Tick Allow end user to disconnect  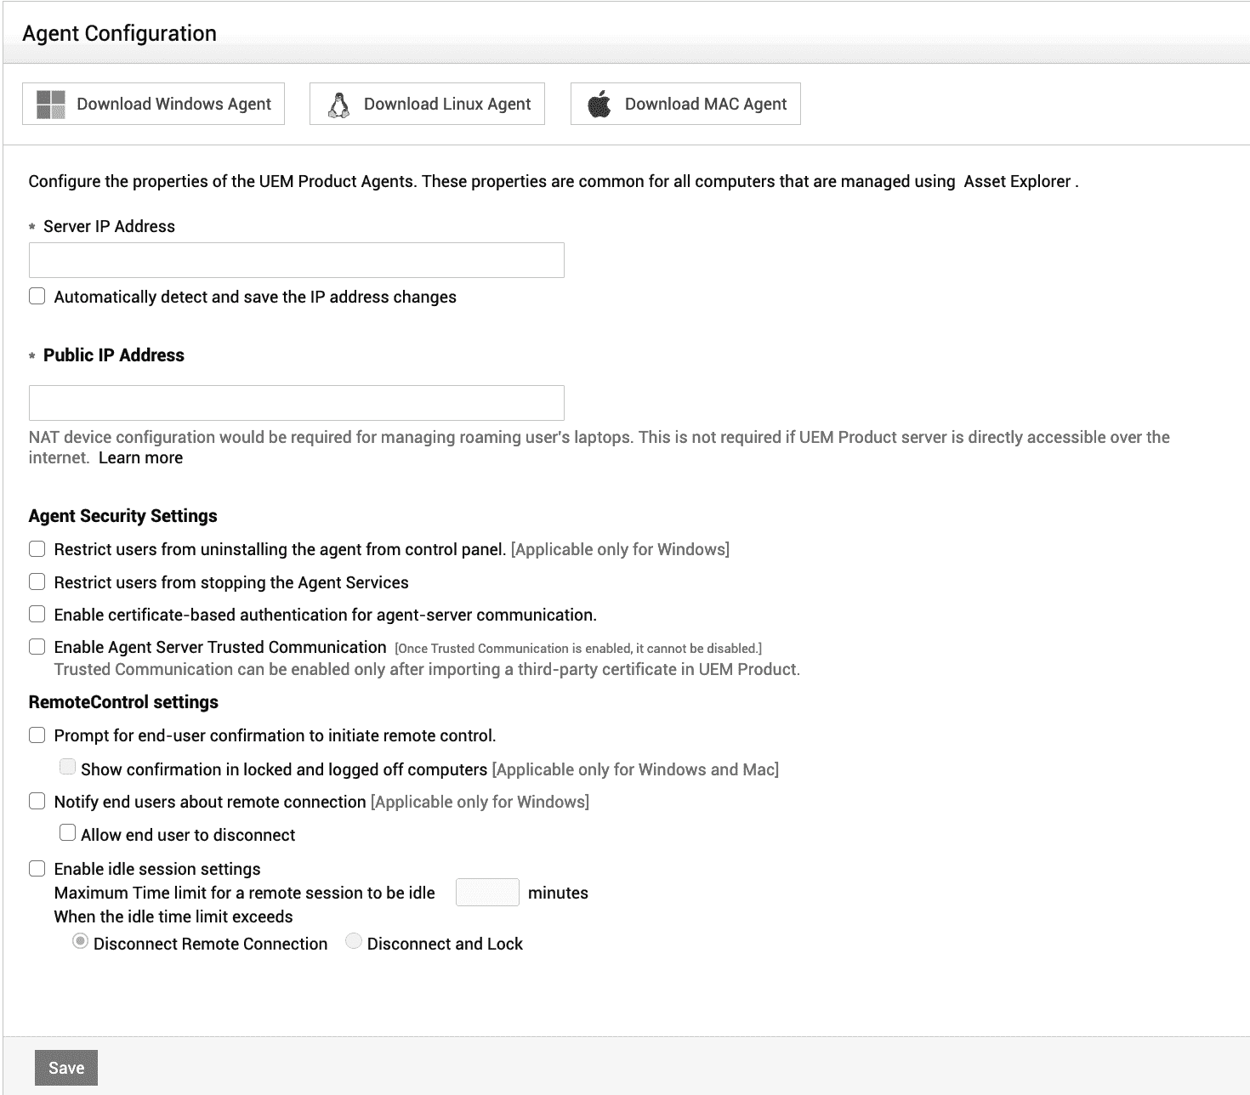tap(68, 834)
